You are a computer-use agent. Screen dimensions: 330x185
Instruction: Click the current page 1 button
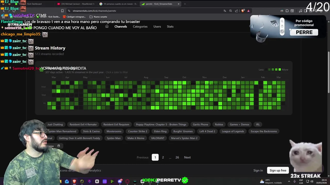click(x=155, y=157)
